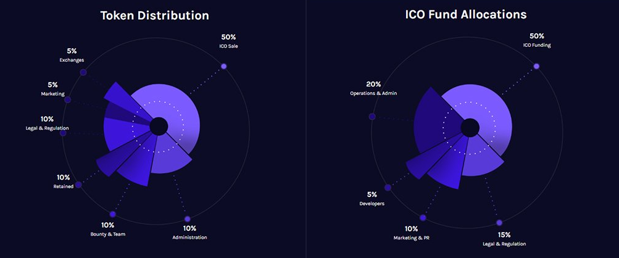Click the ICO Fund Allocations heading
This screenshot has height=258, width=619.
[467, 15]
